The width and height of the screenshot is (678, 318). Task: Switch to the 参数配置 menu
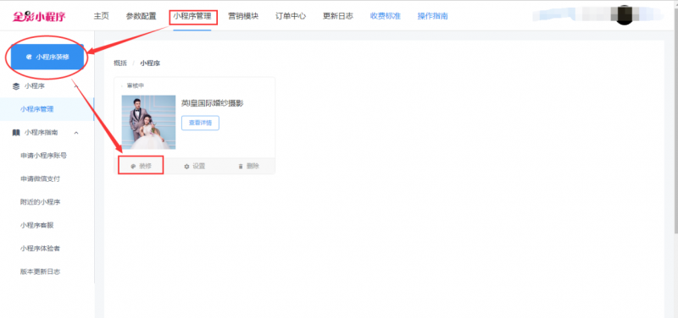pyautogui.click(x=141, y=16)
